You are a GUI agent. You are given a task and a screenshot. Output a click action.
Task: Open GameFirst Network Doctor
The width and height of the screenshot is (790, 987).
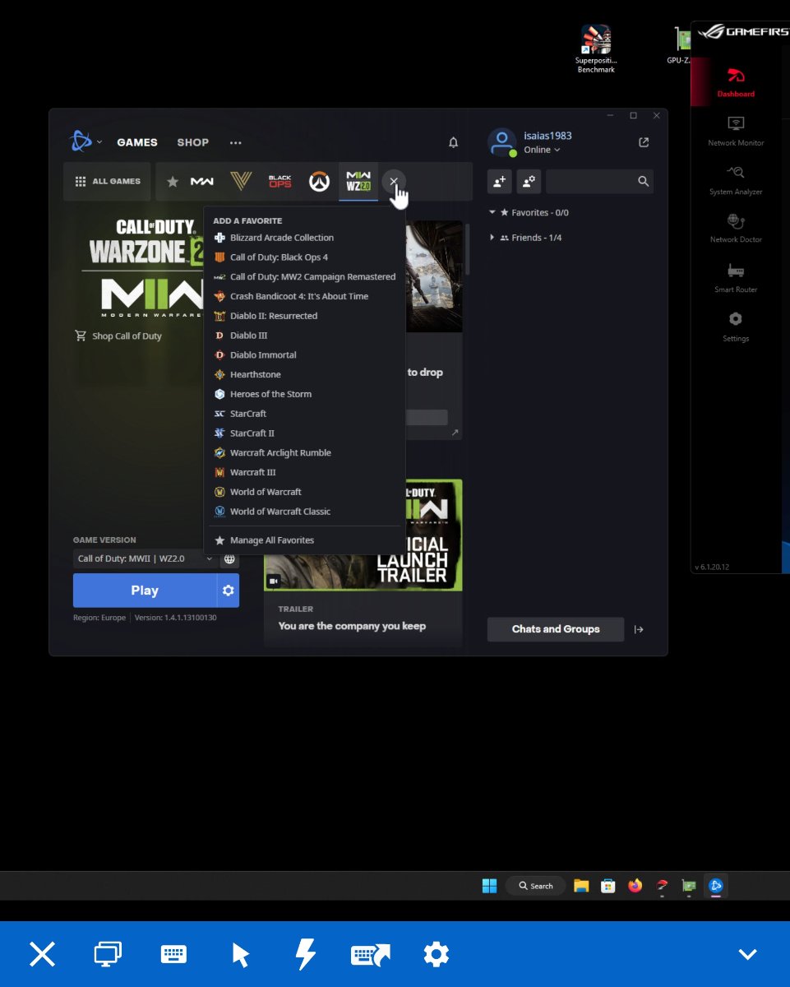[736, 229]
